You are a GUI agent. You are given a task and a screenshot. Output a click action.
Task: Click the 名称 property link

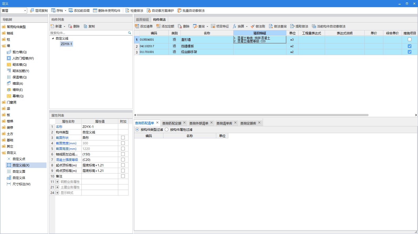59,127
